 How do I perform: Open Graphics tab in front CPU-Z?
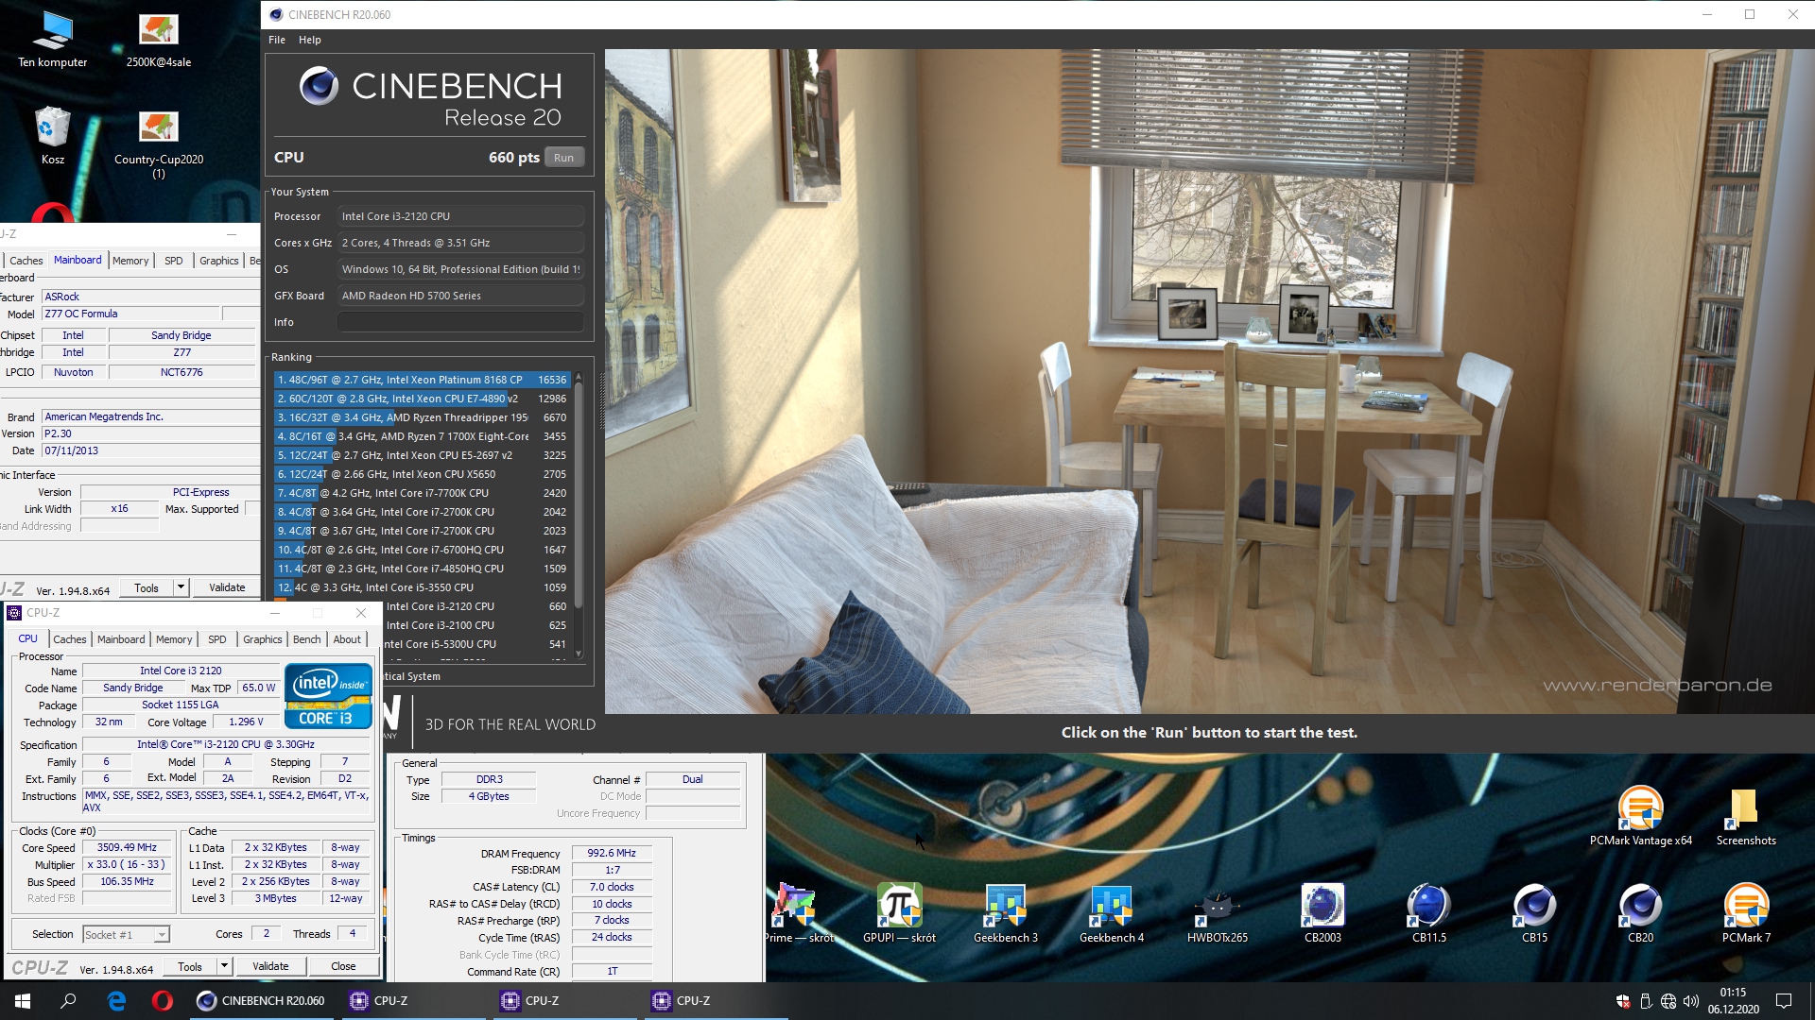coord(263,639)
